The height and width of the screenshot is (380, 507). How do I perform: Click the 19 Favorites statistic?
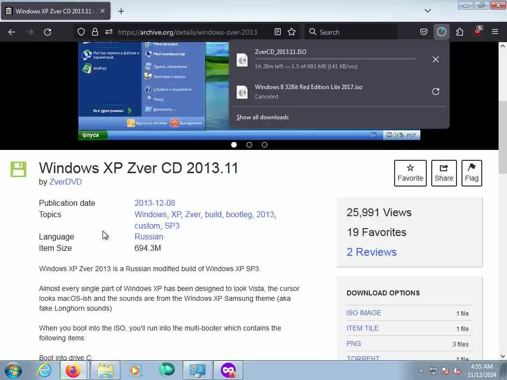(376, 233)
